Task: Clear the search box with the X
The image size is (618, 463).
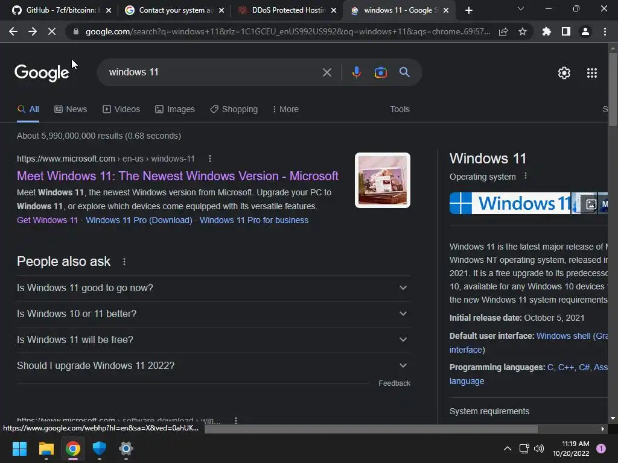Action: [x=327, y=72]
